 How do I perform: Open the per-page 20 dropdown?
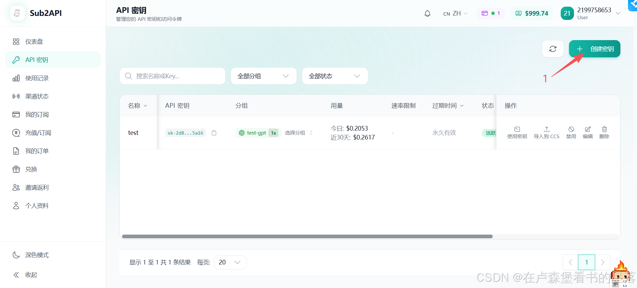pos(230,262)
